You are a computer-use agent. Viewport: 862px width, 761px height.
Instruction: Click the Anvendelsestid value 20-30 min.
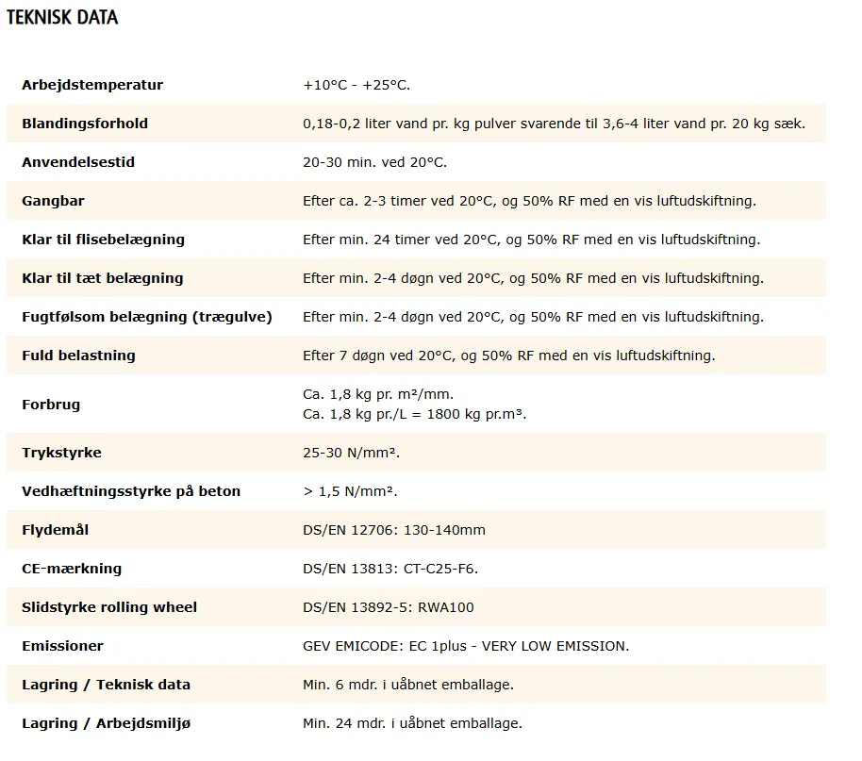tap(374, 162)
